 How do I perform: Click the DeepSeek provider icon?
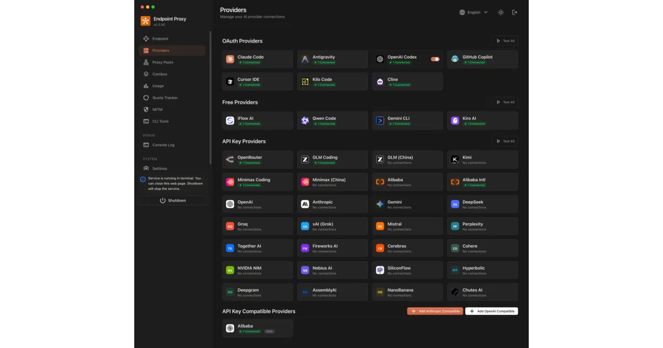click(455, 204)
